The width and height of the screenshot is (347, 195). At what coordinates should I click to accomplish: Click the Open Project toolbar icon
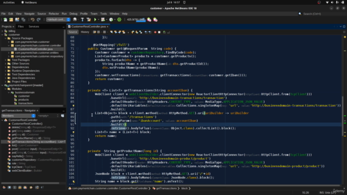point(17,19)
